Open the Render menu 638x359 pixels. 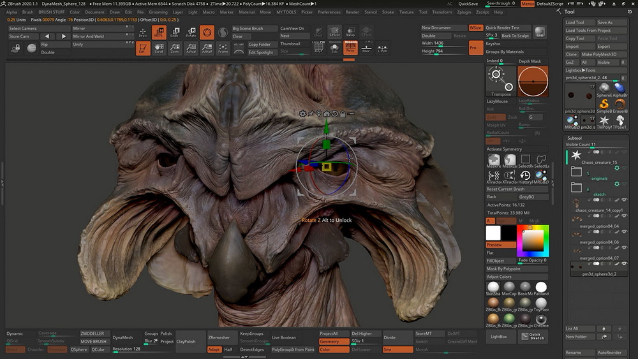pos(352,12)
